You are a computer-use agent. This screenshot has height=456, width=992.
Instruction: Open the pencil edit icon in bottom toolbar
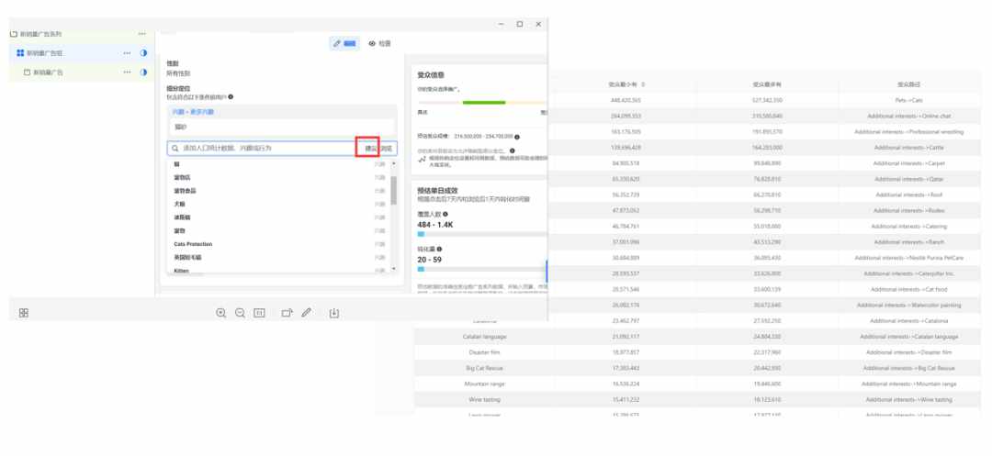click(306, 313)
